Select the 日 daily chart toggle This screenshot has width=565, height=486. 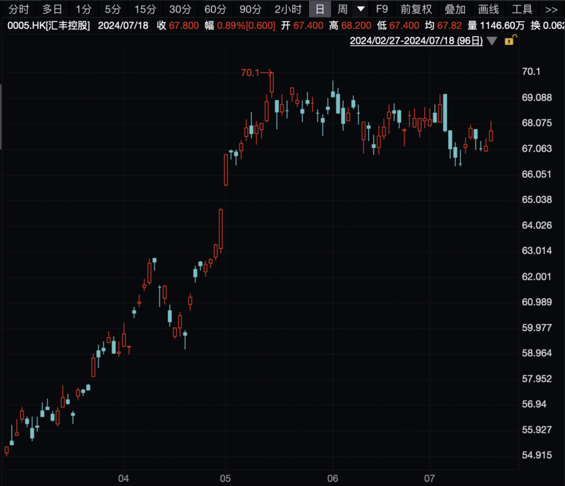[320, 9]
